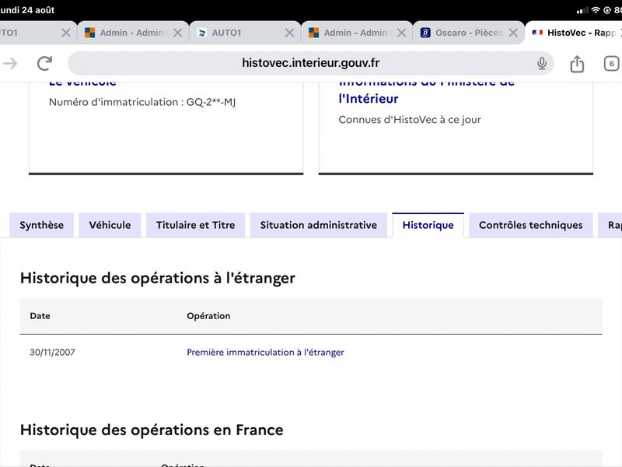Switch to the first Admin - Admin tab
Viewport: 622px width, 467px height.
coord(133,33)
